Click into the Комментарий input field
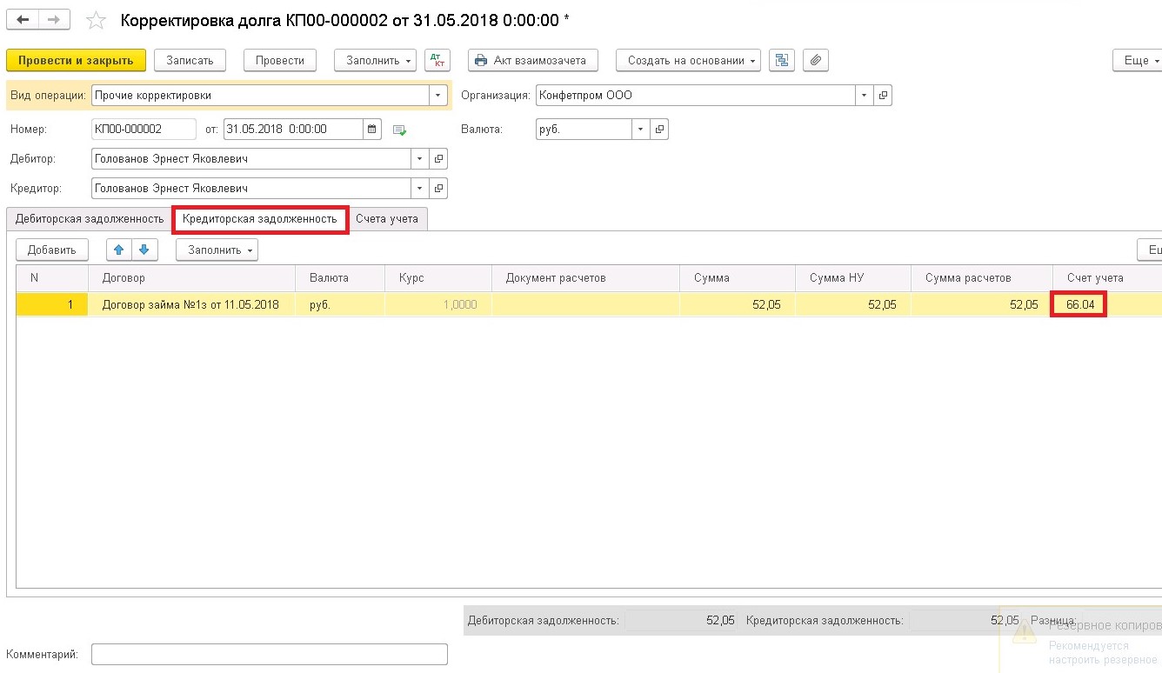 click(270, 654)
